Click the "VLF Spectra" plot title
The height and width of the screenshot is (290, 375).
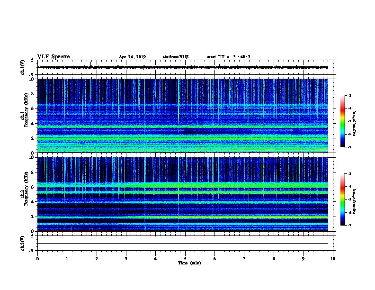pos(54,57)
